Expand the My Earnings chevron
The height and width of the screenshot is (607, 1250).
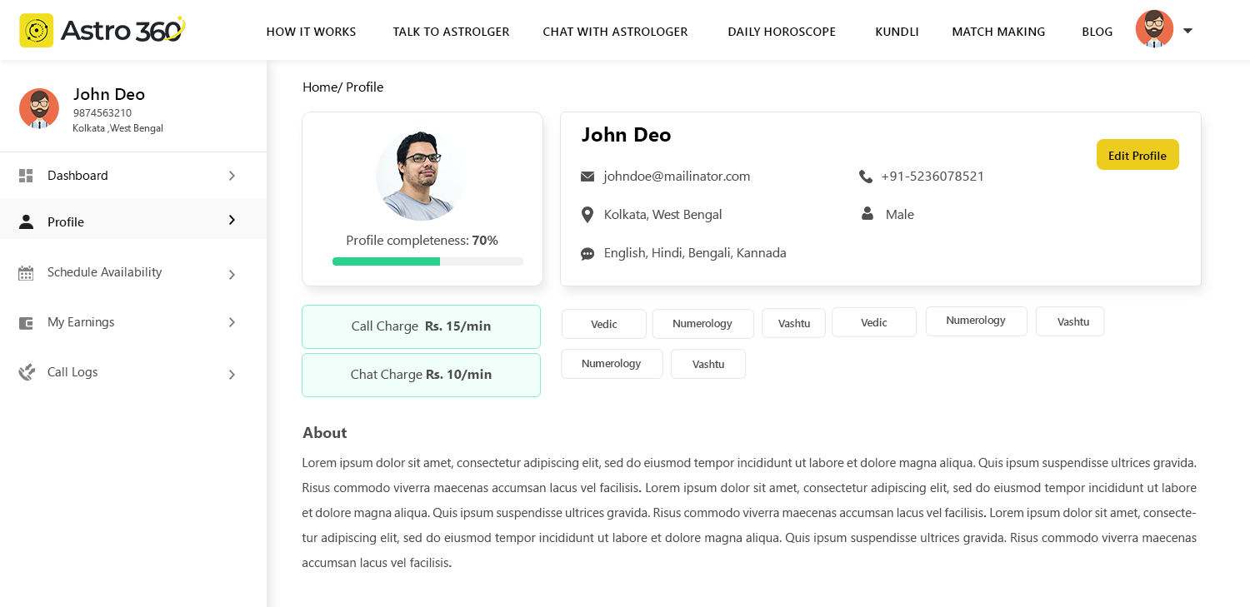pos(232,322)
